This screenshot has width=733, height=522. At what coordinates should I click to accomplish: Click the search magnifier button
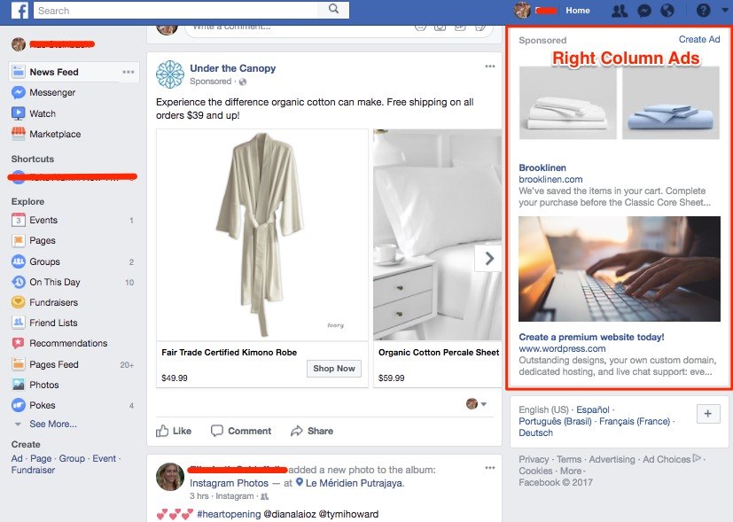[334, 10]
